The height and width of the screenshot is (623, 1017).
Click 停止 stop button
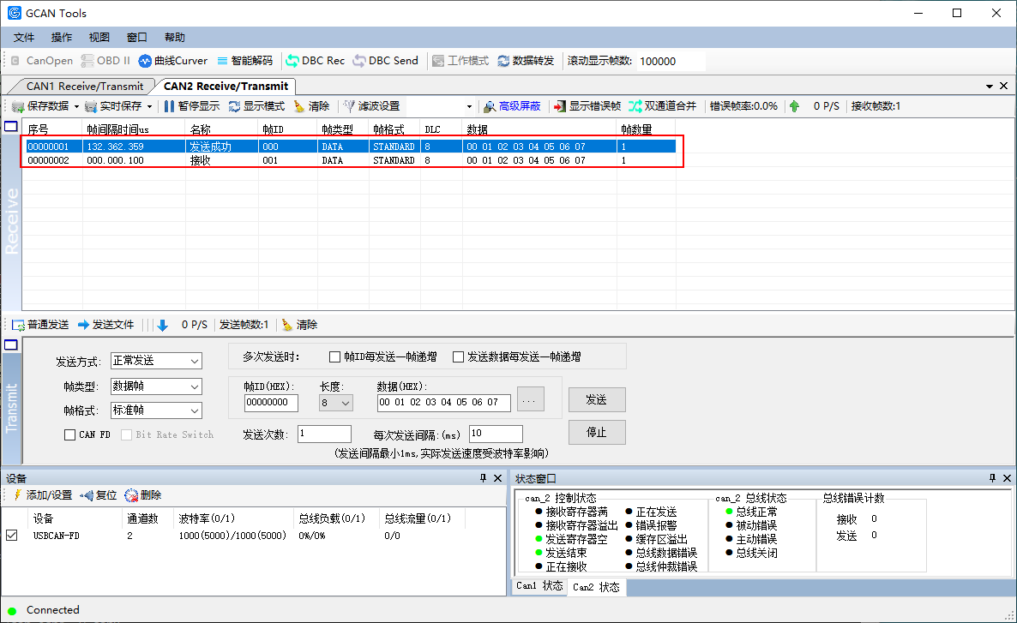click(x=597, y=433)
